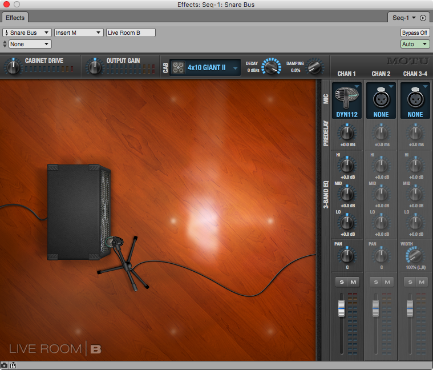Open Chan 2 mic selection arrow
The image size is (433, 370).
pos(391,87)
